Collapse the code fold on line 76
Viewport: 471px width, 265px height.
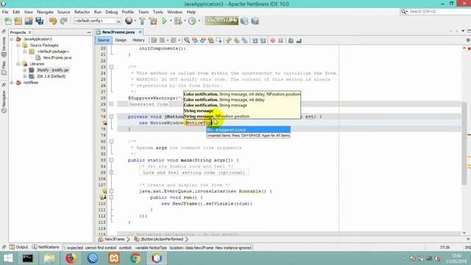point(111,116)
